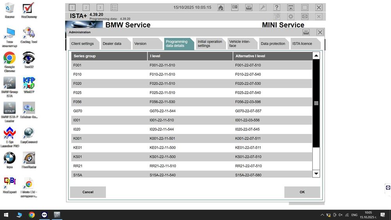The height and width of the screenshot is (220, 391).
Task: Open Initial operation settings tab
Action: point(211,44)
